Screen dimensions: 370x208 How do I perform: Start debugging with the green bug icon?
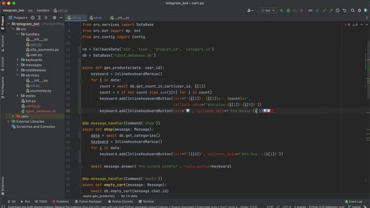(288, 10)
